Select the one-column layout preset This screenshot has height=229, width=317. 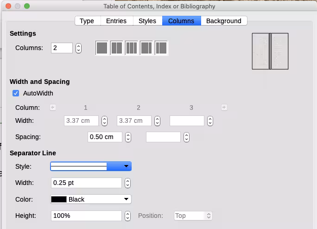(102, 48)
